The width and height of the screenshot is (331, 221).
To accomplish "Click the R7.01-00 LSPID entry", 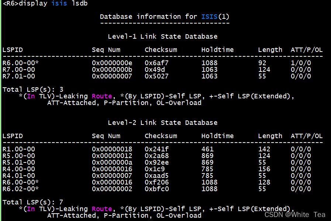I will click(19, 76).
